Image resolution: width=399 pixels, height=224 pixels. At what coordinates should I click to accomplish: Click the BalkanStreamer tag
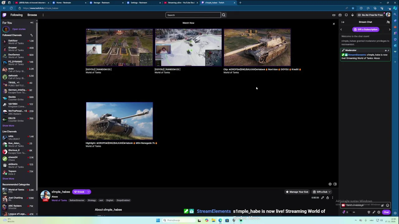[x=77, y=200]
